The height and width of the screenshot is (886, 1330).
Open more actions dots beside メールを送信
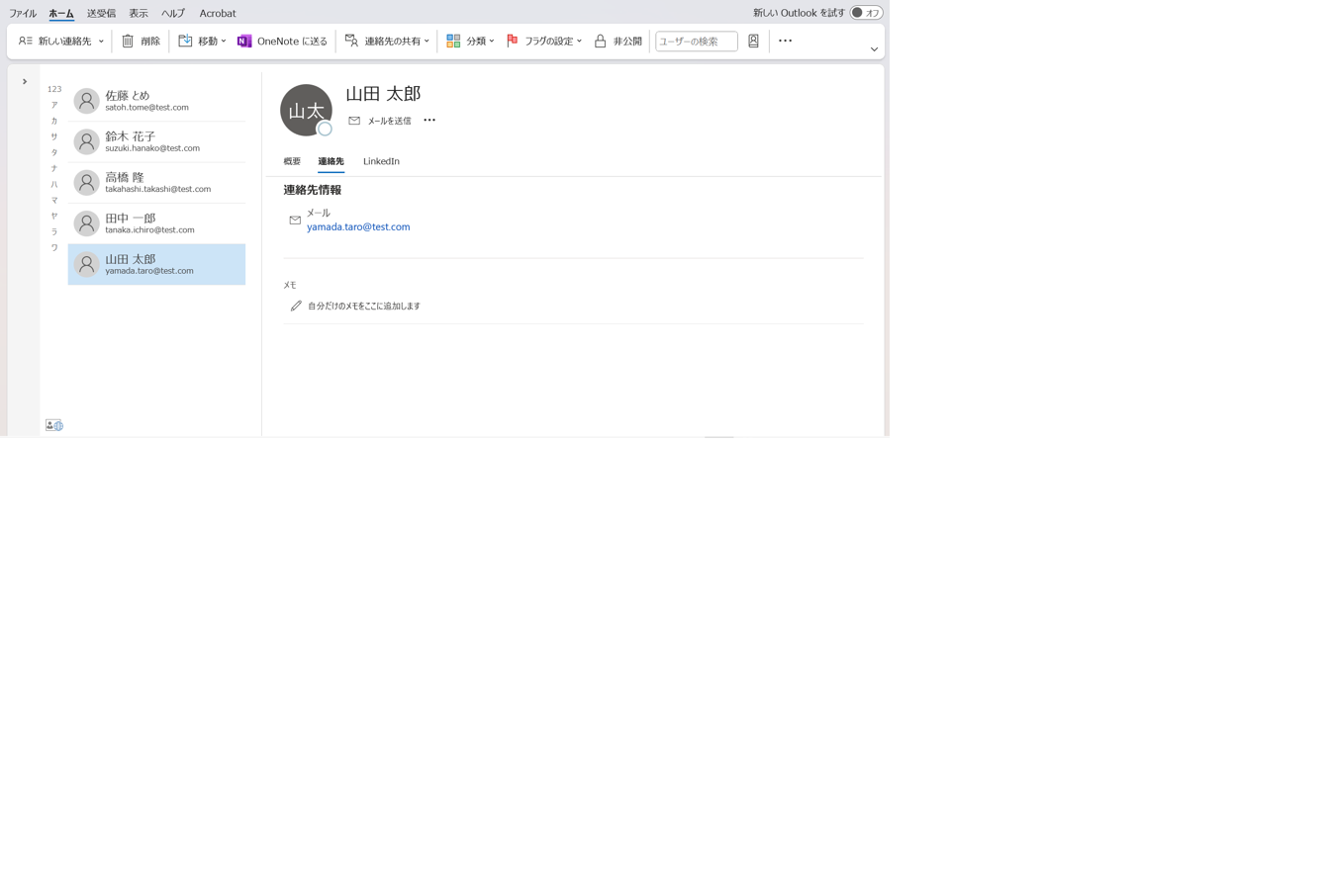(429, 120)
